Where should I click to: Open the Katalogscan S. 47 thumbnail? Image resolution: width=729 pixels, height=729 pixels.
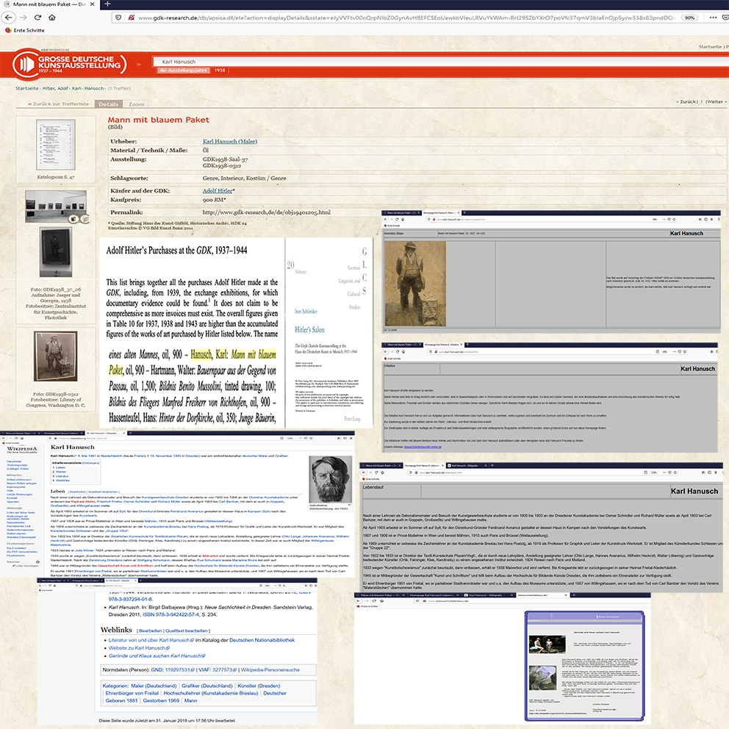(56, 145)
